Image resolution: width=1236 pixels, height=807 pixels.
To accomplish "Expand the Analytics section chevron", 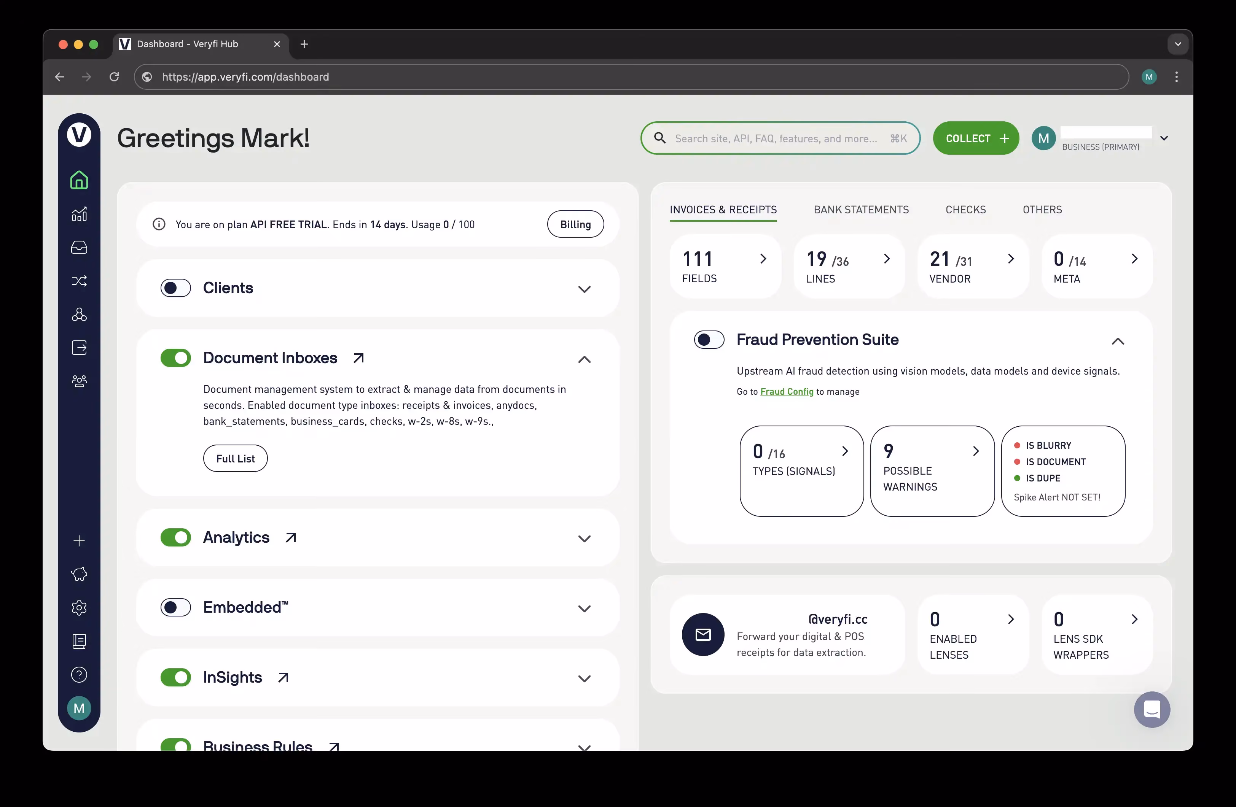I will (x=584, y=539).
